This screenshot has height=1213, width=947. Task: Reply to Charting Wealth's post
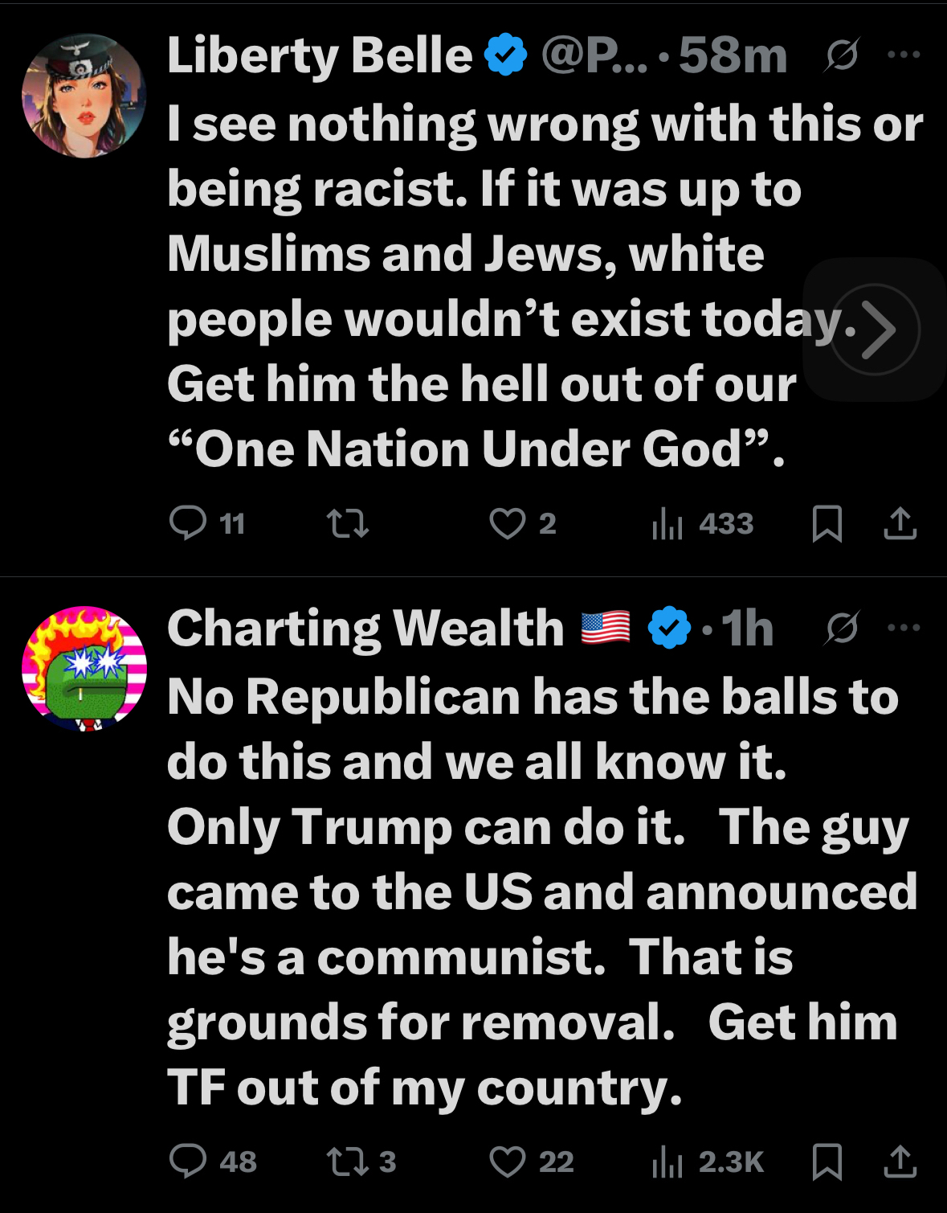pyautogui.click(x=188, y=1162)
